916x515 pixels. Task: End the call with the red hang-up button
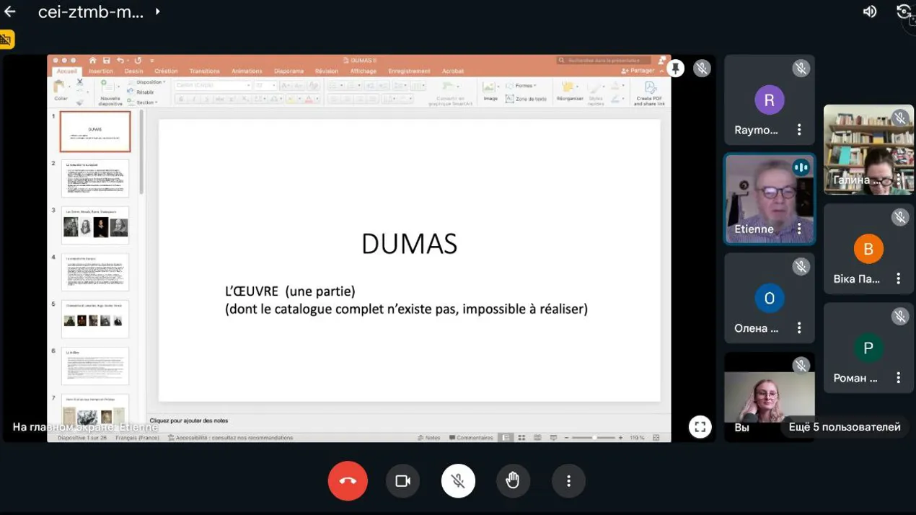click(x=348, y=480)
